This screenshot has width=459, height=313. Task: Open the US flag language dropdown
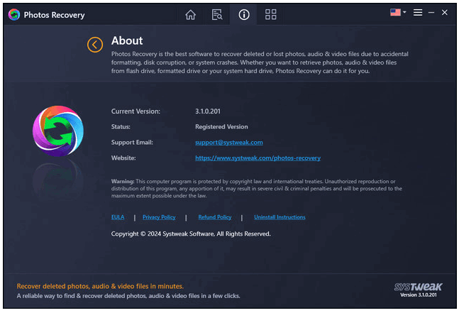(398, 12)
